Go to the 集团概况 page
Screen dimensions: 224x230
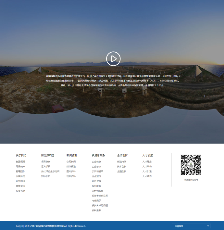20,161
